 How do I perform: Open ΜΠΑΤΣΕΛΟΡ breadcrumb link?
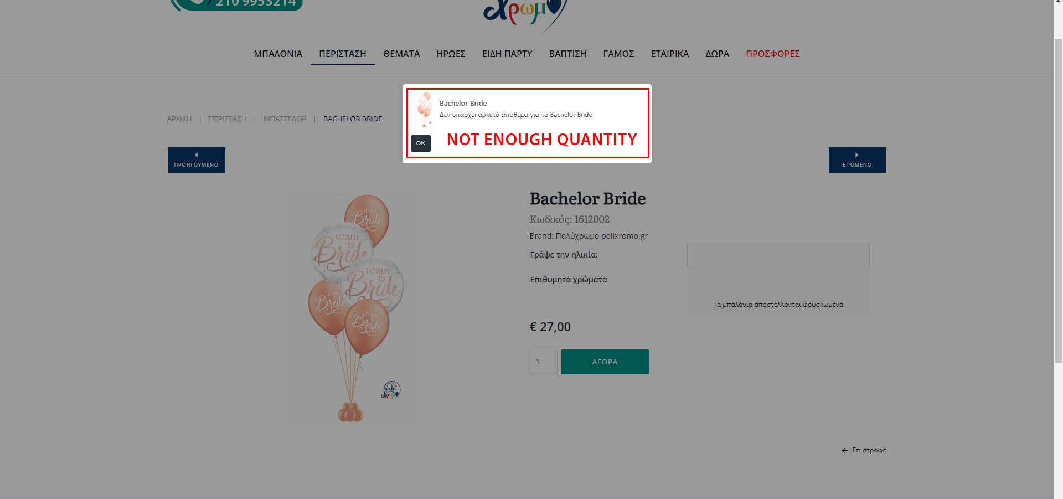(285, 119)
